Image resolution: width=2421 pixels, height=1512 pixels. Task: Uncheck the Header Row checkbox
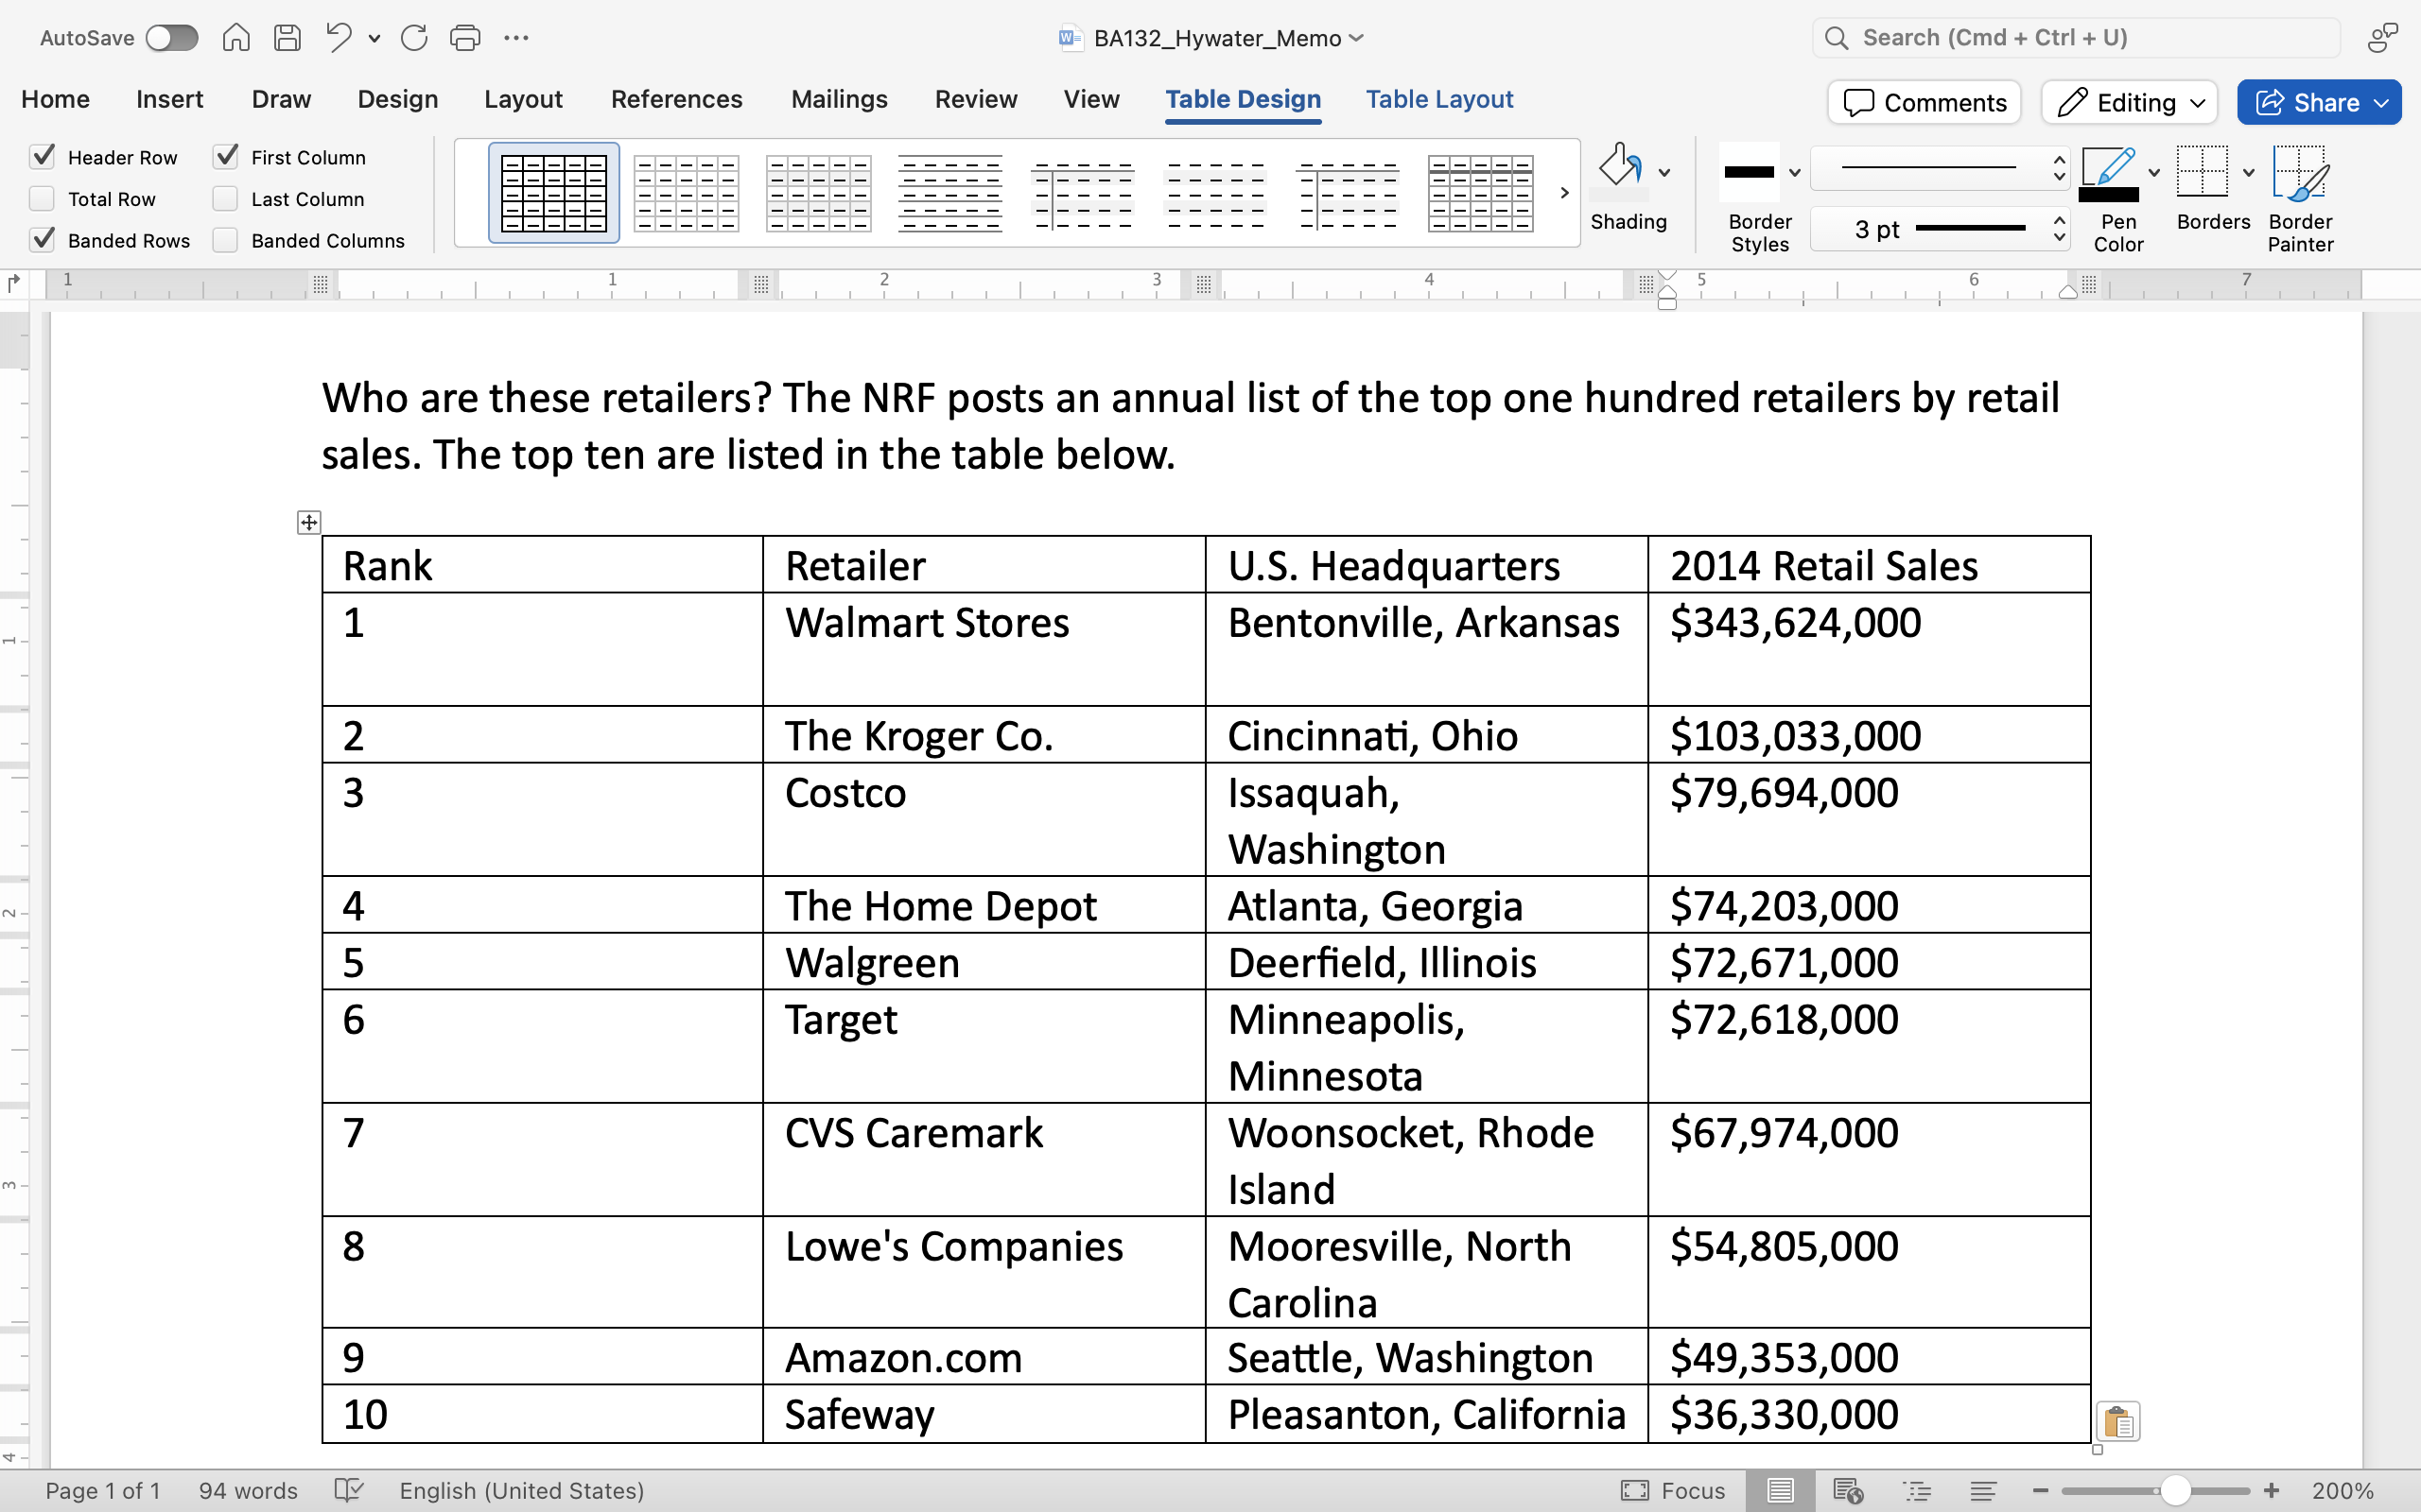point(42,157)
